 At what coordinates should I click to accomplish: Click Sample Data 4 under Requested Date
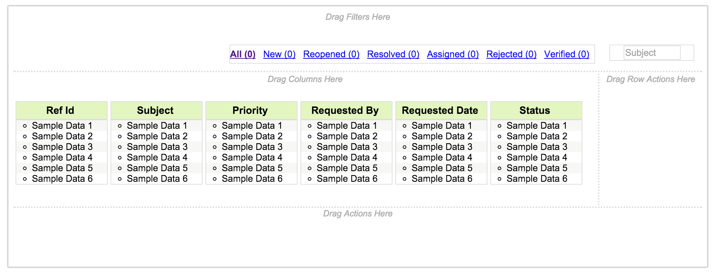click(442, 157)
